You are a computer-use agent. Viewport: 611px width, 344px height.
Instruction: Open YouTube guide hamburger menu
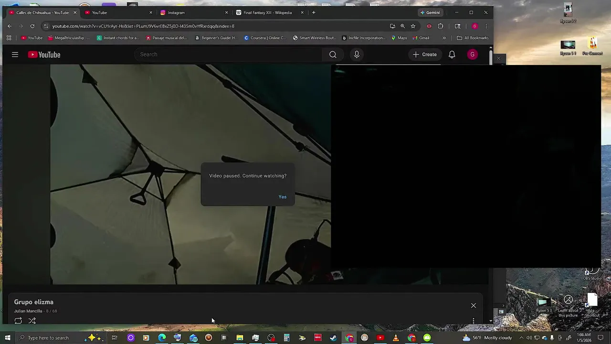[x=15, y=54]
